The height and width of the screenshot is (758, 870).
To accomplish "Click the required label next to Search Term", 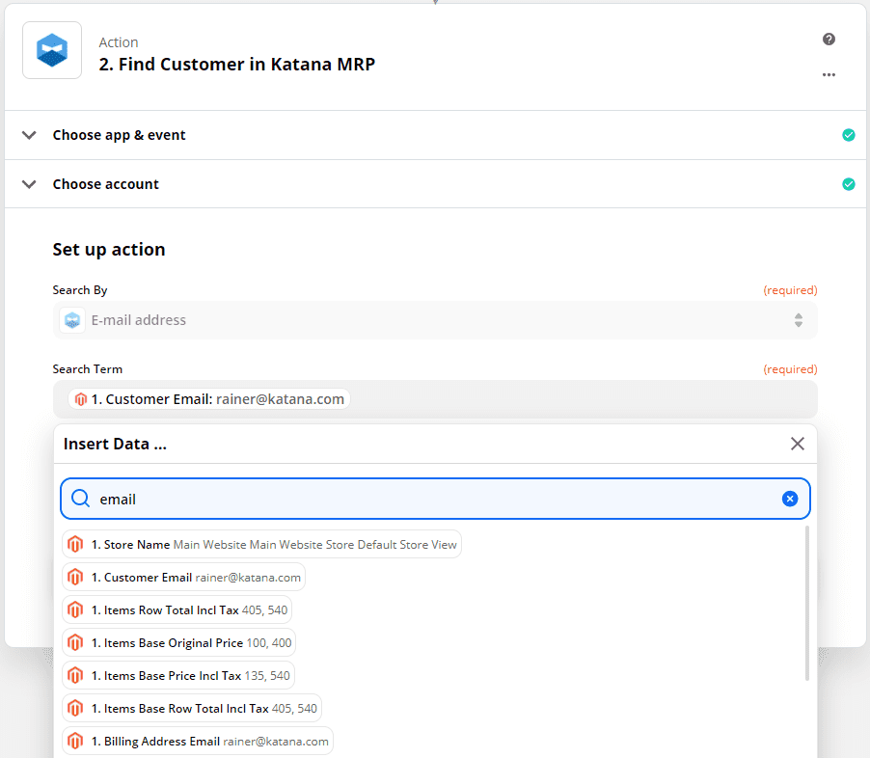I will click(790, 369).
